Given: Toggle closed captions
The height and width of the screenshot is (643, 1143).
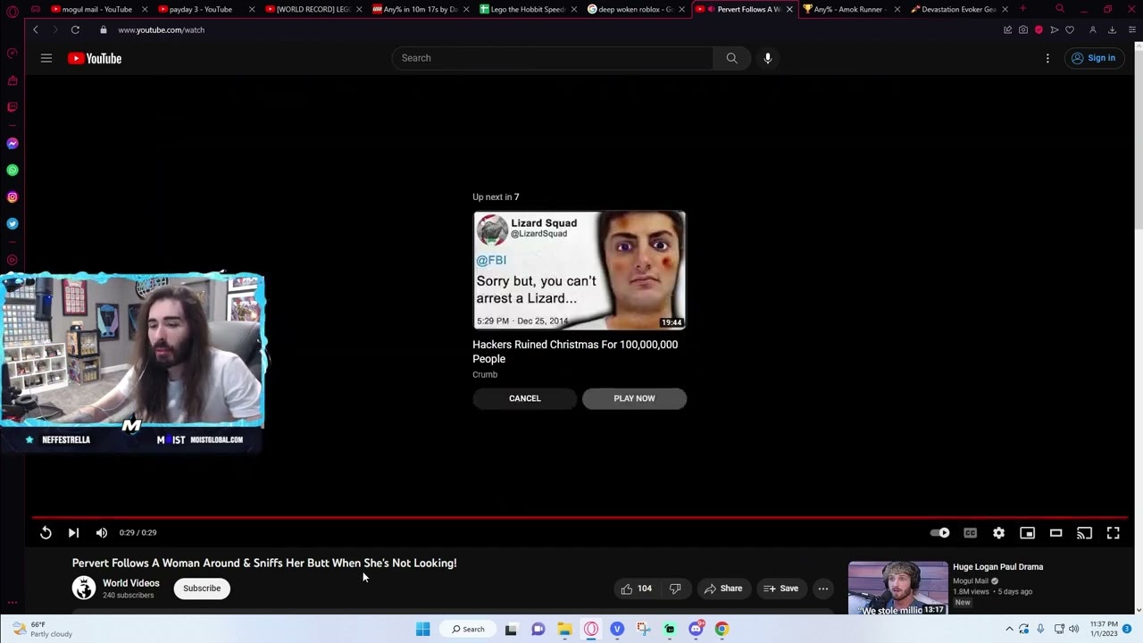Looking at the screenshot, I should (970, 532).
